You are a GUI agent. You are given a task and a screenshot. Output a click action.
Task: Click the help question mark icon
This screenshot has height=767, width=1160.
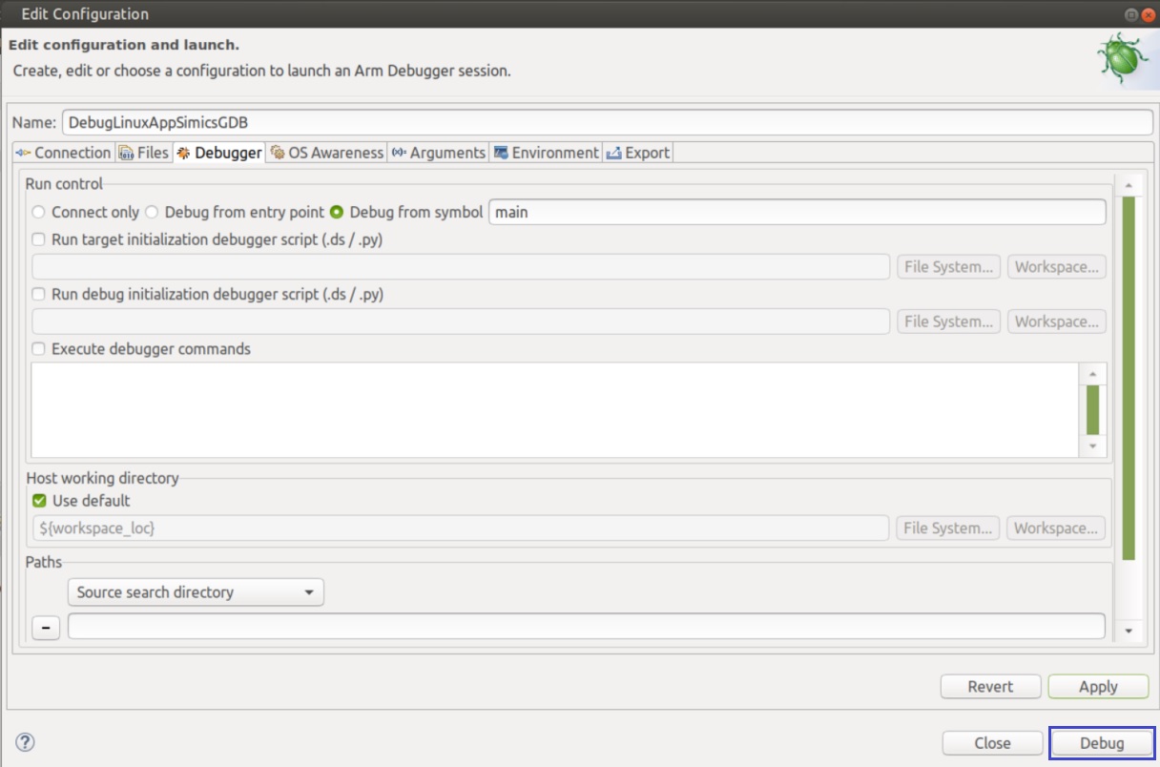26,742
